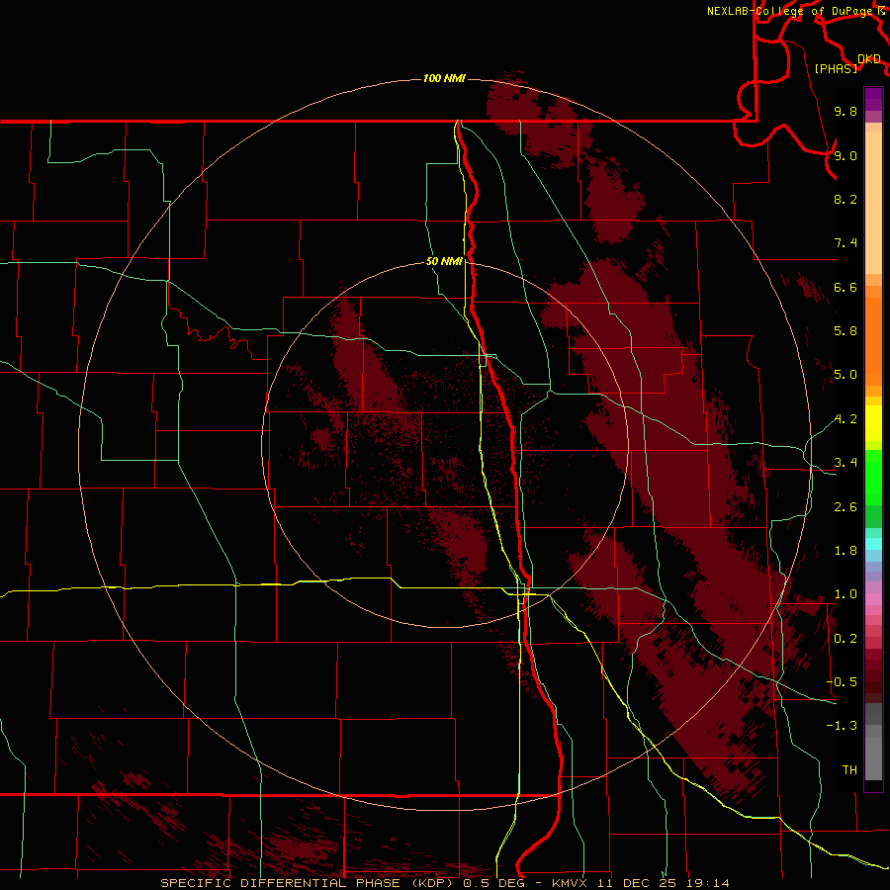This screenshot has width=890, height=890.
Task: Select the 1.8 color scale value
Action: click(x=845, y=551)
